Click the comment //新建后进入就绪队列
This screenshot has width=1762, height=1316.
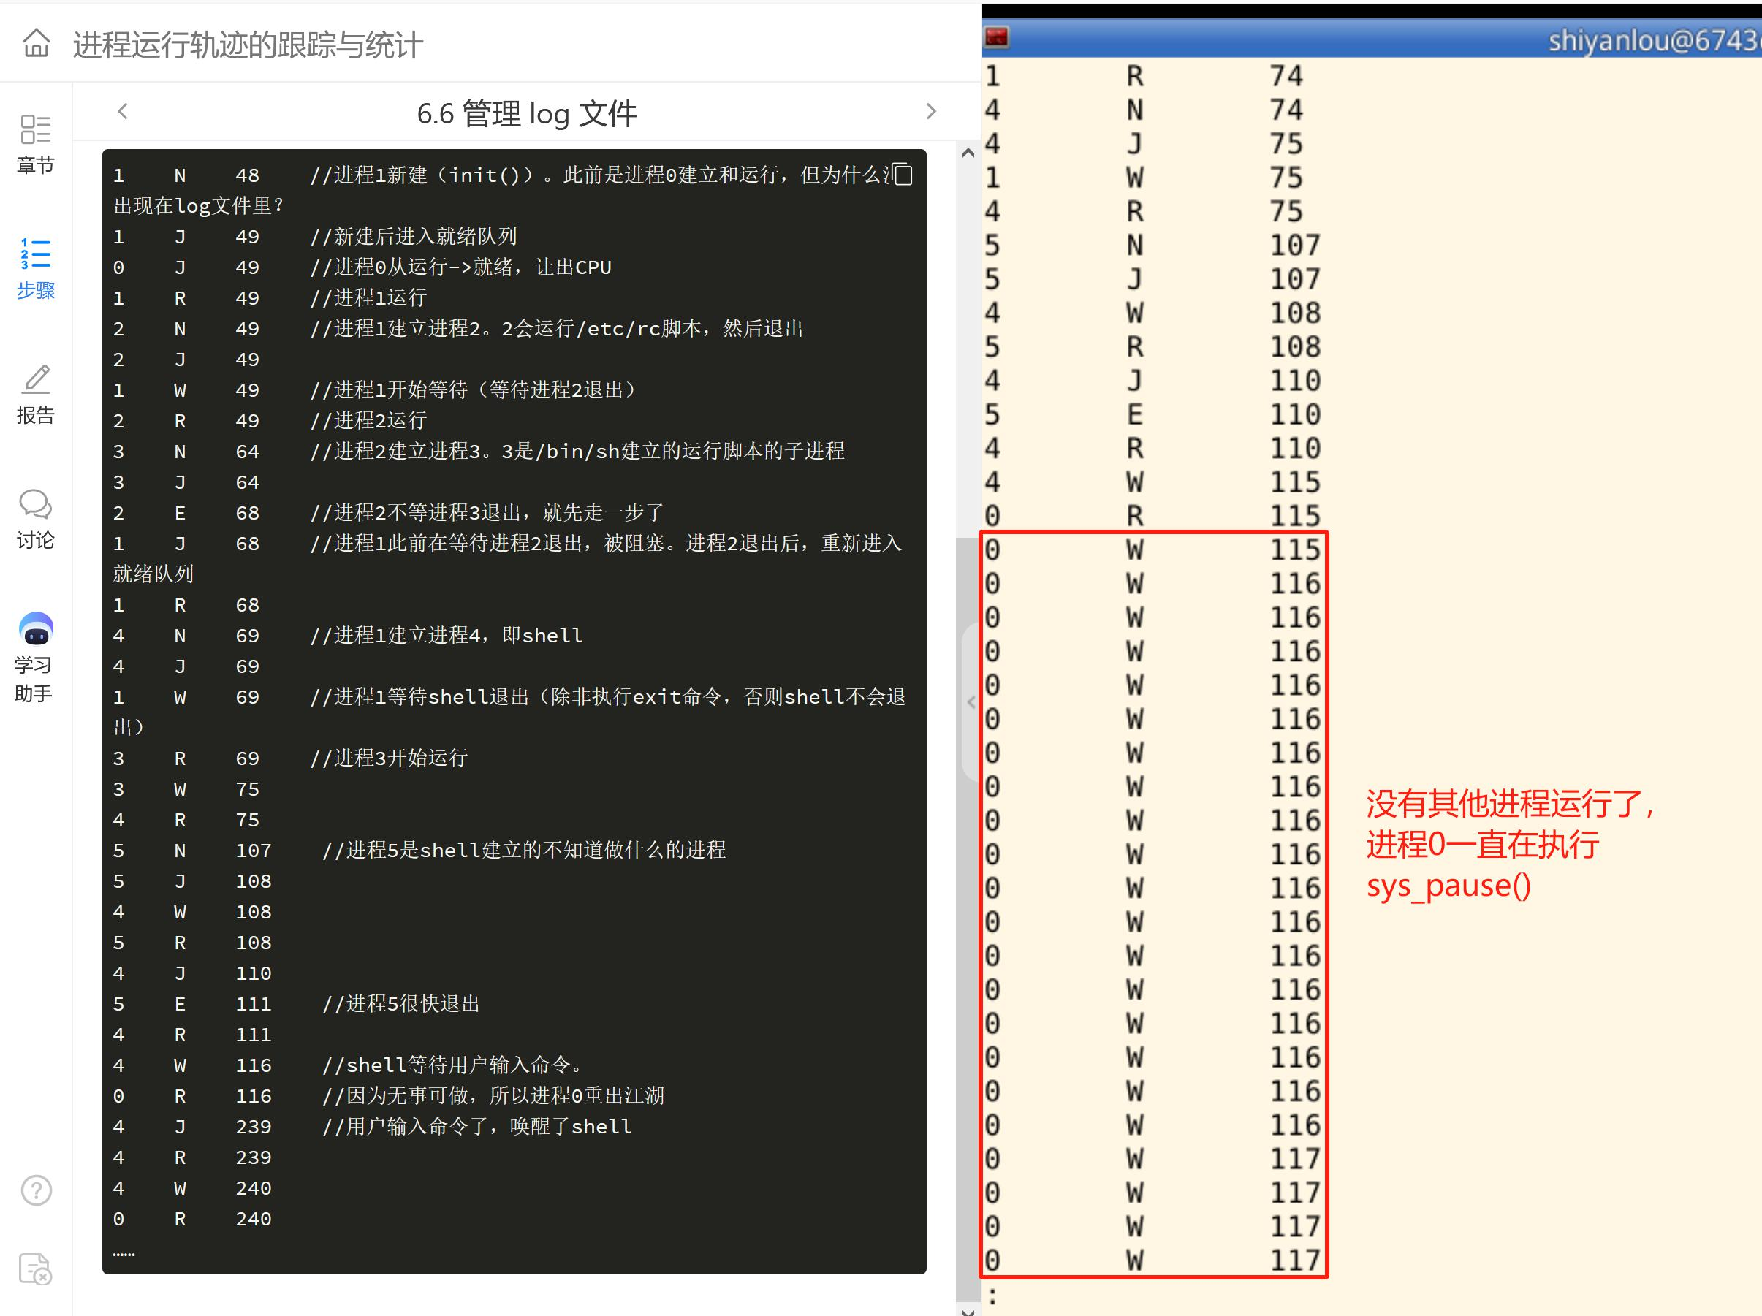(414, 237)
